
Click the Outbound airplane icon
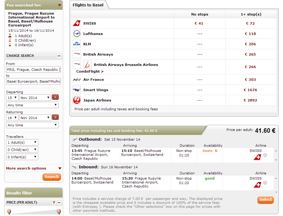pyautogui.click(x=74, y=139)
